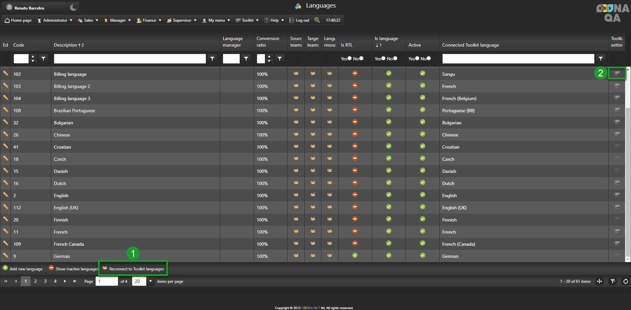
Task: Click the Log out menu item
Action: tap(299, 20)
